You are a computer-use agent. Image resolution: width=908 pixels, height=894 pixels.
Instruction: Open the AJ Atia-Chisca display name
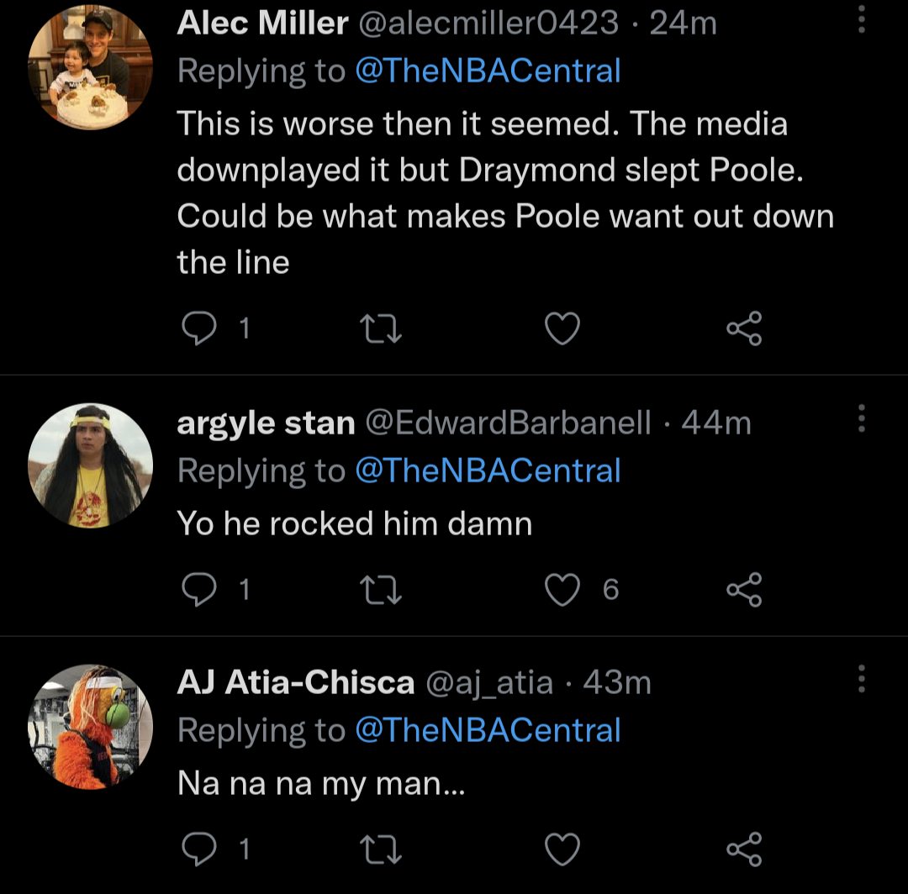click(x=295, y=683)
